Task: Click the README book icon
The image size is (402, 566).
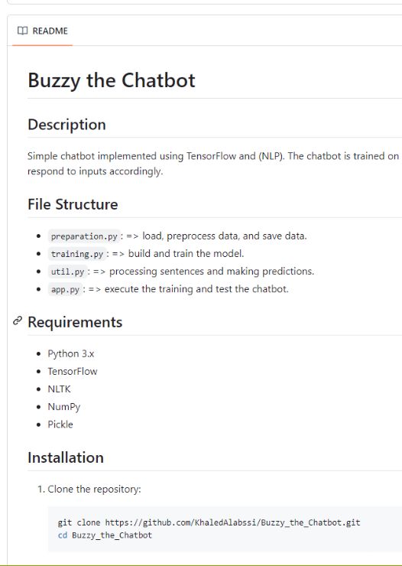Action: [x=22, y=31]
